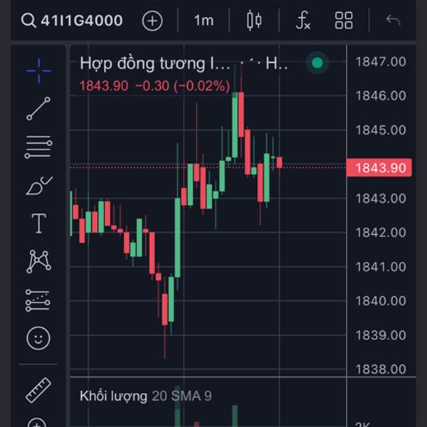
Task: Select the crosshair cursor tool
Action: click(x=38, y=69)
